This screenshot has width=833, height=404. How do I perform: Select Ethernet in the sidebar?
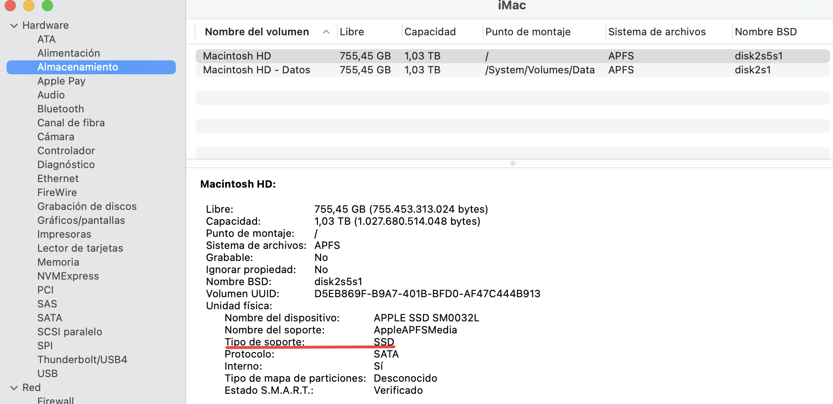point(58,179)
